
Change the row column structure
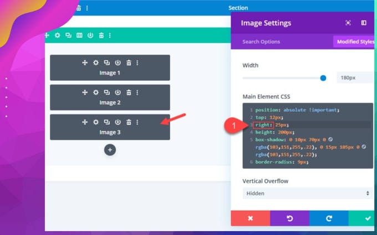[79, 35]
